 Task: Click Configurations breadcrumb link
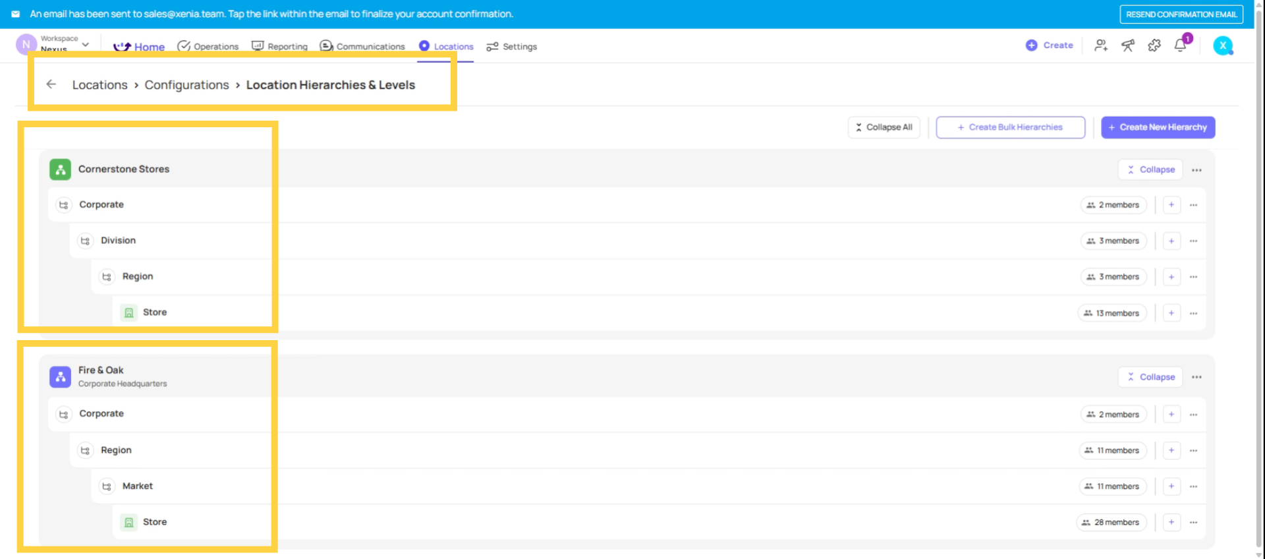pos(186,85)
